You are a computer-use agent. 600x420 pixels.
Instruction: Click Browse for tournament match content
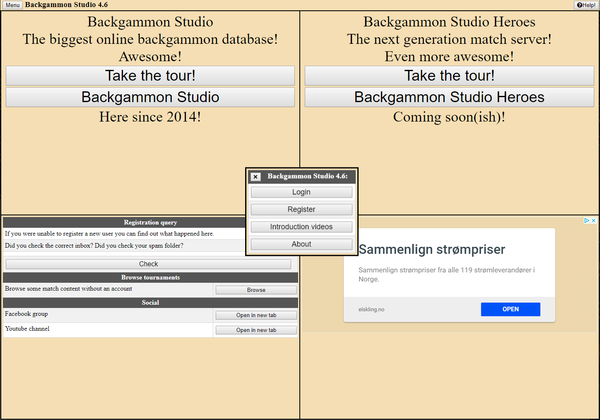(256, 290)
